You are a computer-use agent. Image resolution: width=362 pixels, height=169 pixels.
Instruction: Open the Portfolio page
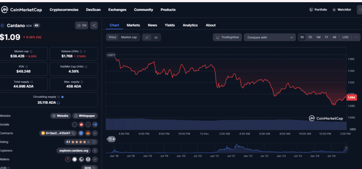coord(318,10)
